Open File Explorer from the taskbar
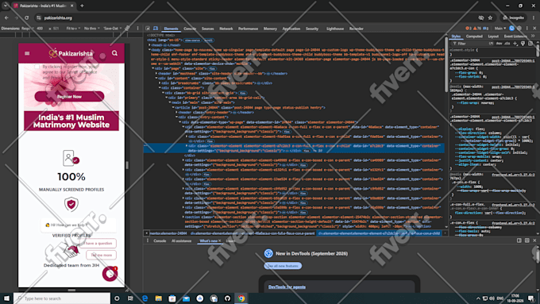Viewport: 540px width, 304px height. pos(158,298)
